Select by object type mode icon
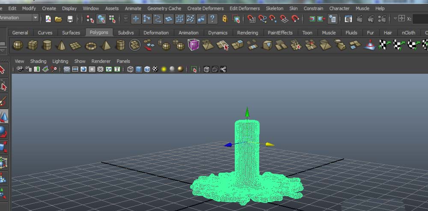This screenshot has height=211, width=428. [x=101, y=19]
